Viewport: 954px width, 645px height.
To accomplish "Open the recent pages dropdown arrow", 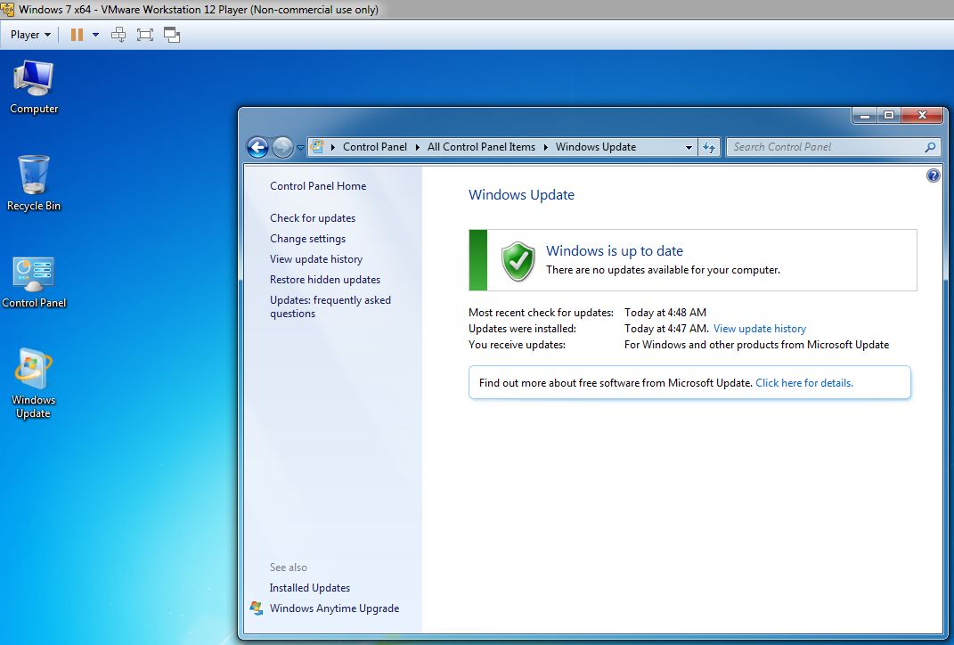I will pos(300,148).
